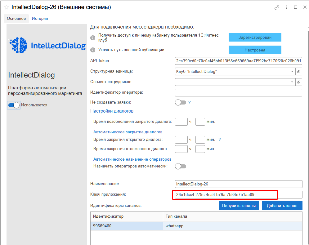Screen dimensions: 309x245
Task: Copy link using chain icon in title bar
Action: pyautogui.click(x=277, y=7)
